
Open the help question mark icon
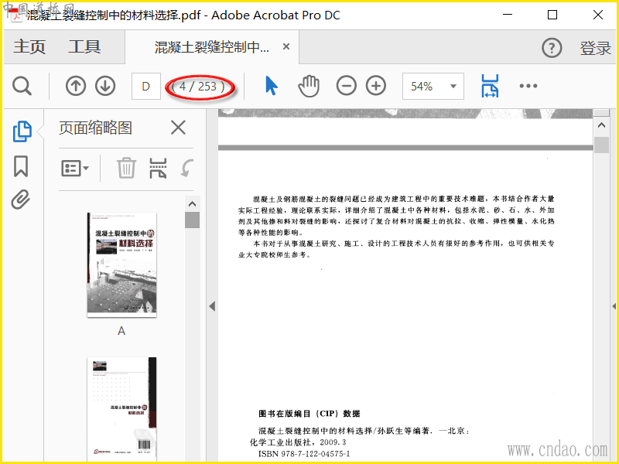pyautogui.click(x=552, y=48)
